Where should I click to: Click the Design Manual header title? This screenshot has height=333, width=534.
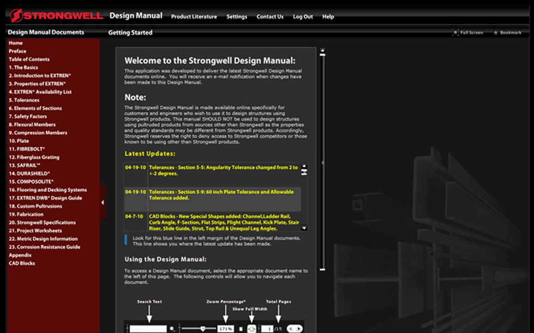136,16
